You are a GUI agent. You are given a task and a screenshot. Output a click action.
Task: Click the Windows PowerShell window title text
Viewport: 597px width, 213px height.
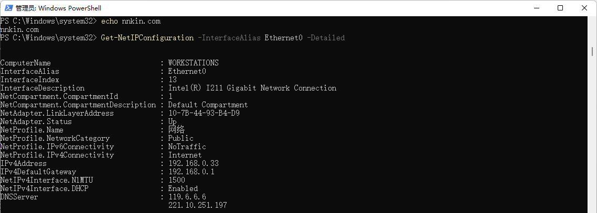[58, 8]
